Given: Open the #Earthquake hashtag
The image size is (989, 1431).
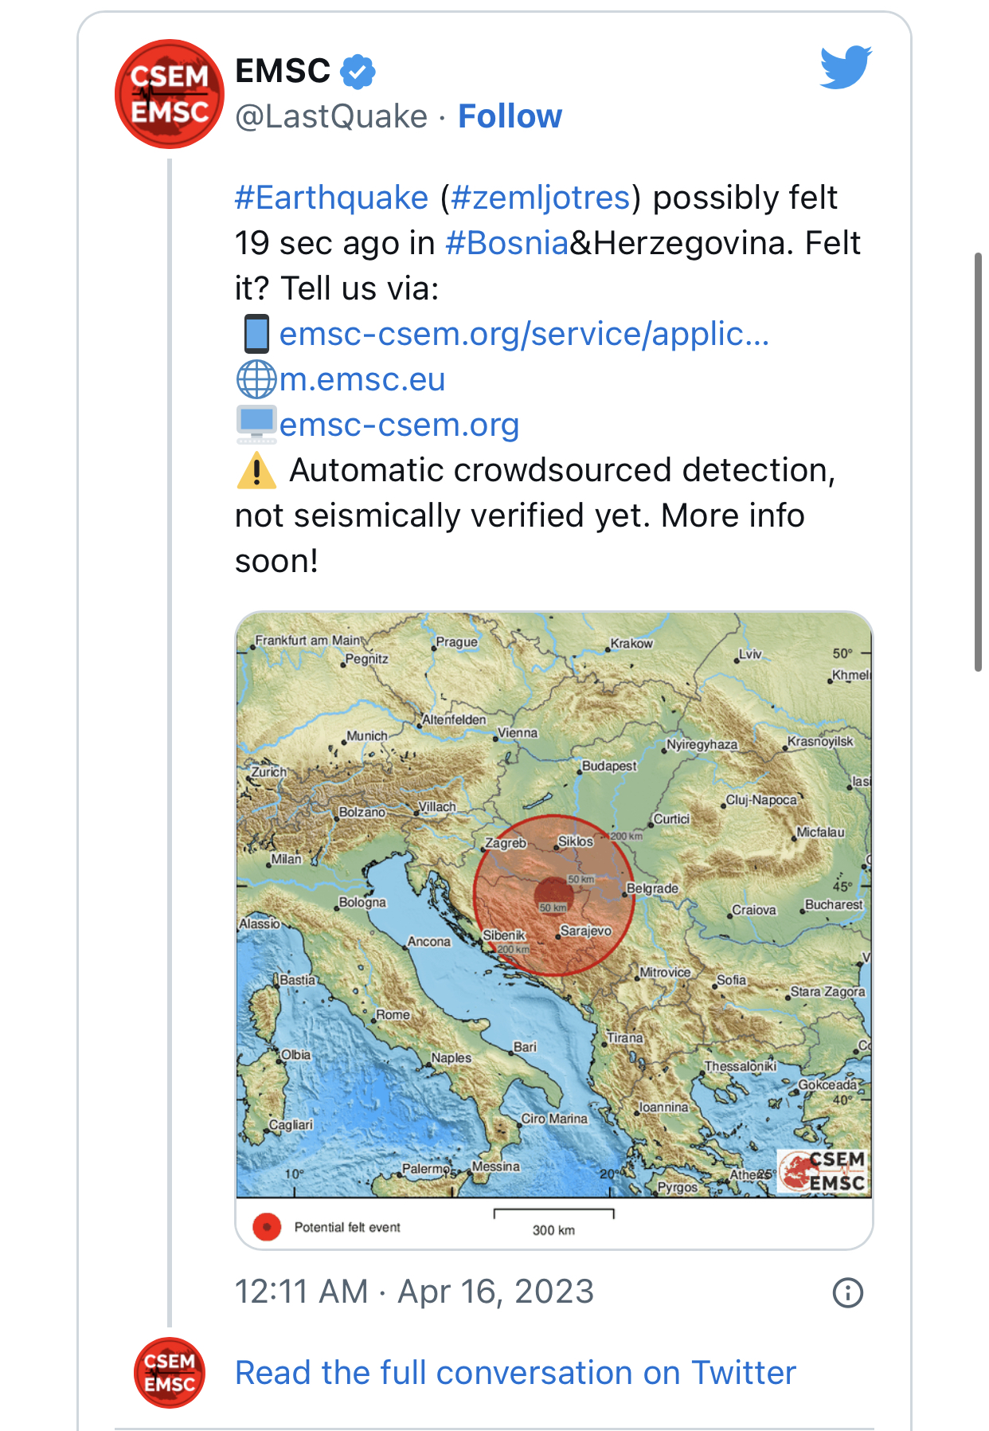Looking at the screenshot, I should click(331, 198).
